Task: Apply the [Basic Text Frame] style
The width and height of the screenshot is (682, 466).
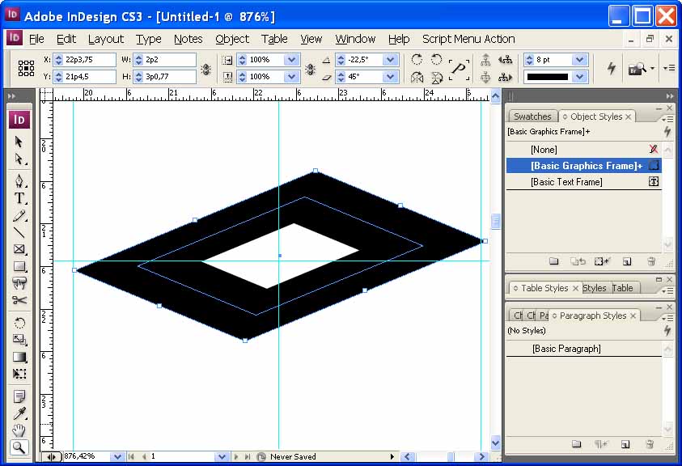Action: [x=583, y=182]
